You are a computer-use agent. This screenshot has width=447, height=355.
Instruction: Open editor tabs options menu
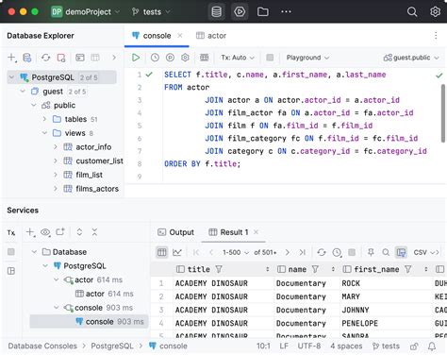click(x=436, y=35)
